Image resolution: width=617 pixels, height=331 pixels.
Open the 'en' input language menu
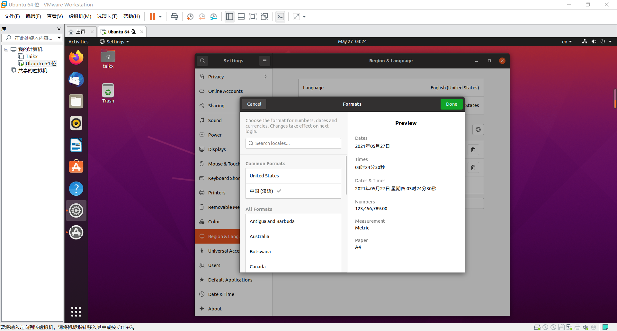tap(567, 41)
